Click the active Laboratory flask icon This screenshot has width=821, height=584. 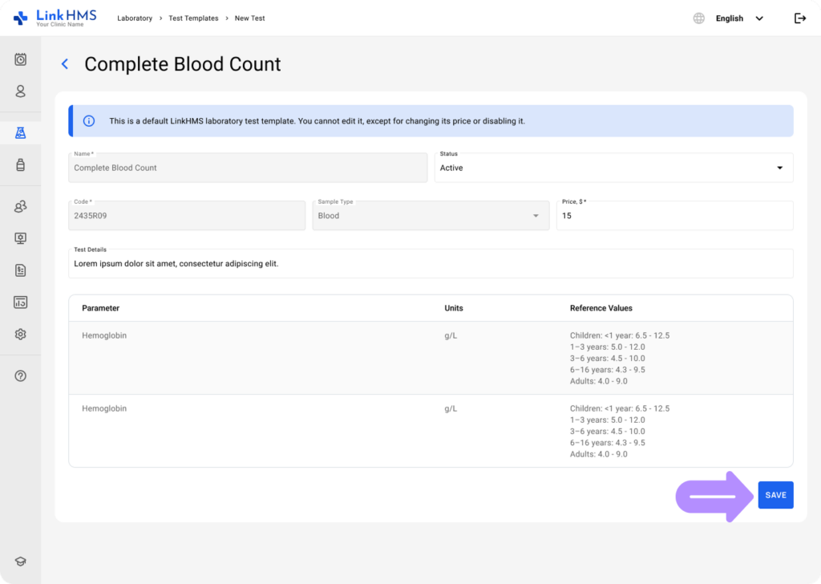tap(19, 132)
